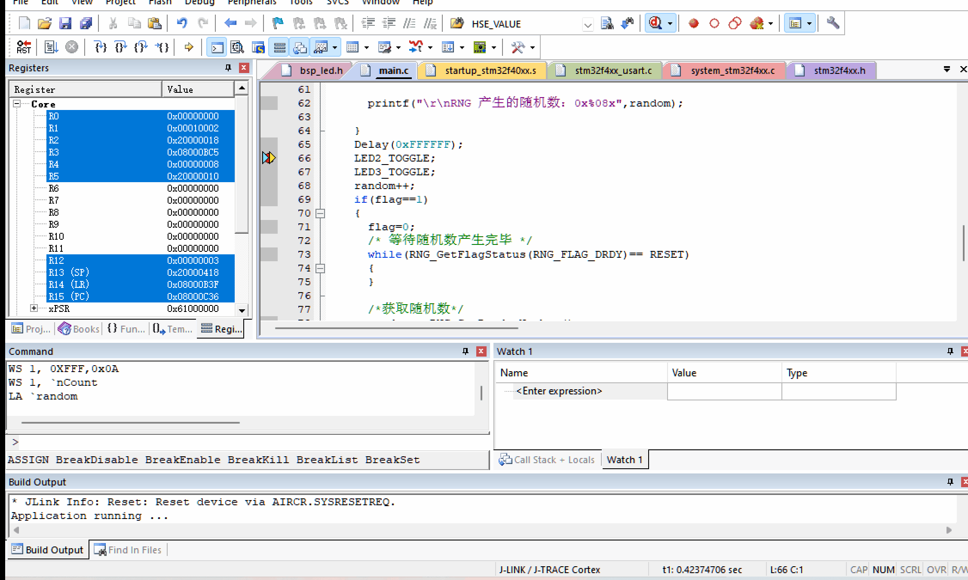Viewport: 968px width, 580px height.
Task: Toggle autohide pin on Registers panel
Action: 228,68
